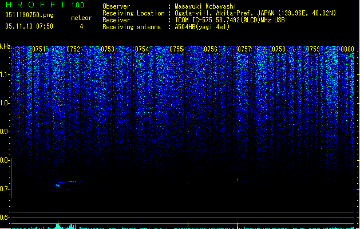Viewport: 360px width, 229px height.
Task: Click the 0.7 kHz axis label
Action: (x=5, y=189)
